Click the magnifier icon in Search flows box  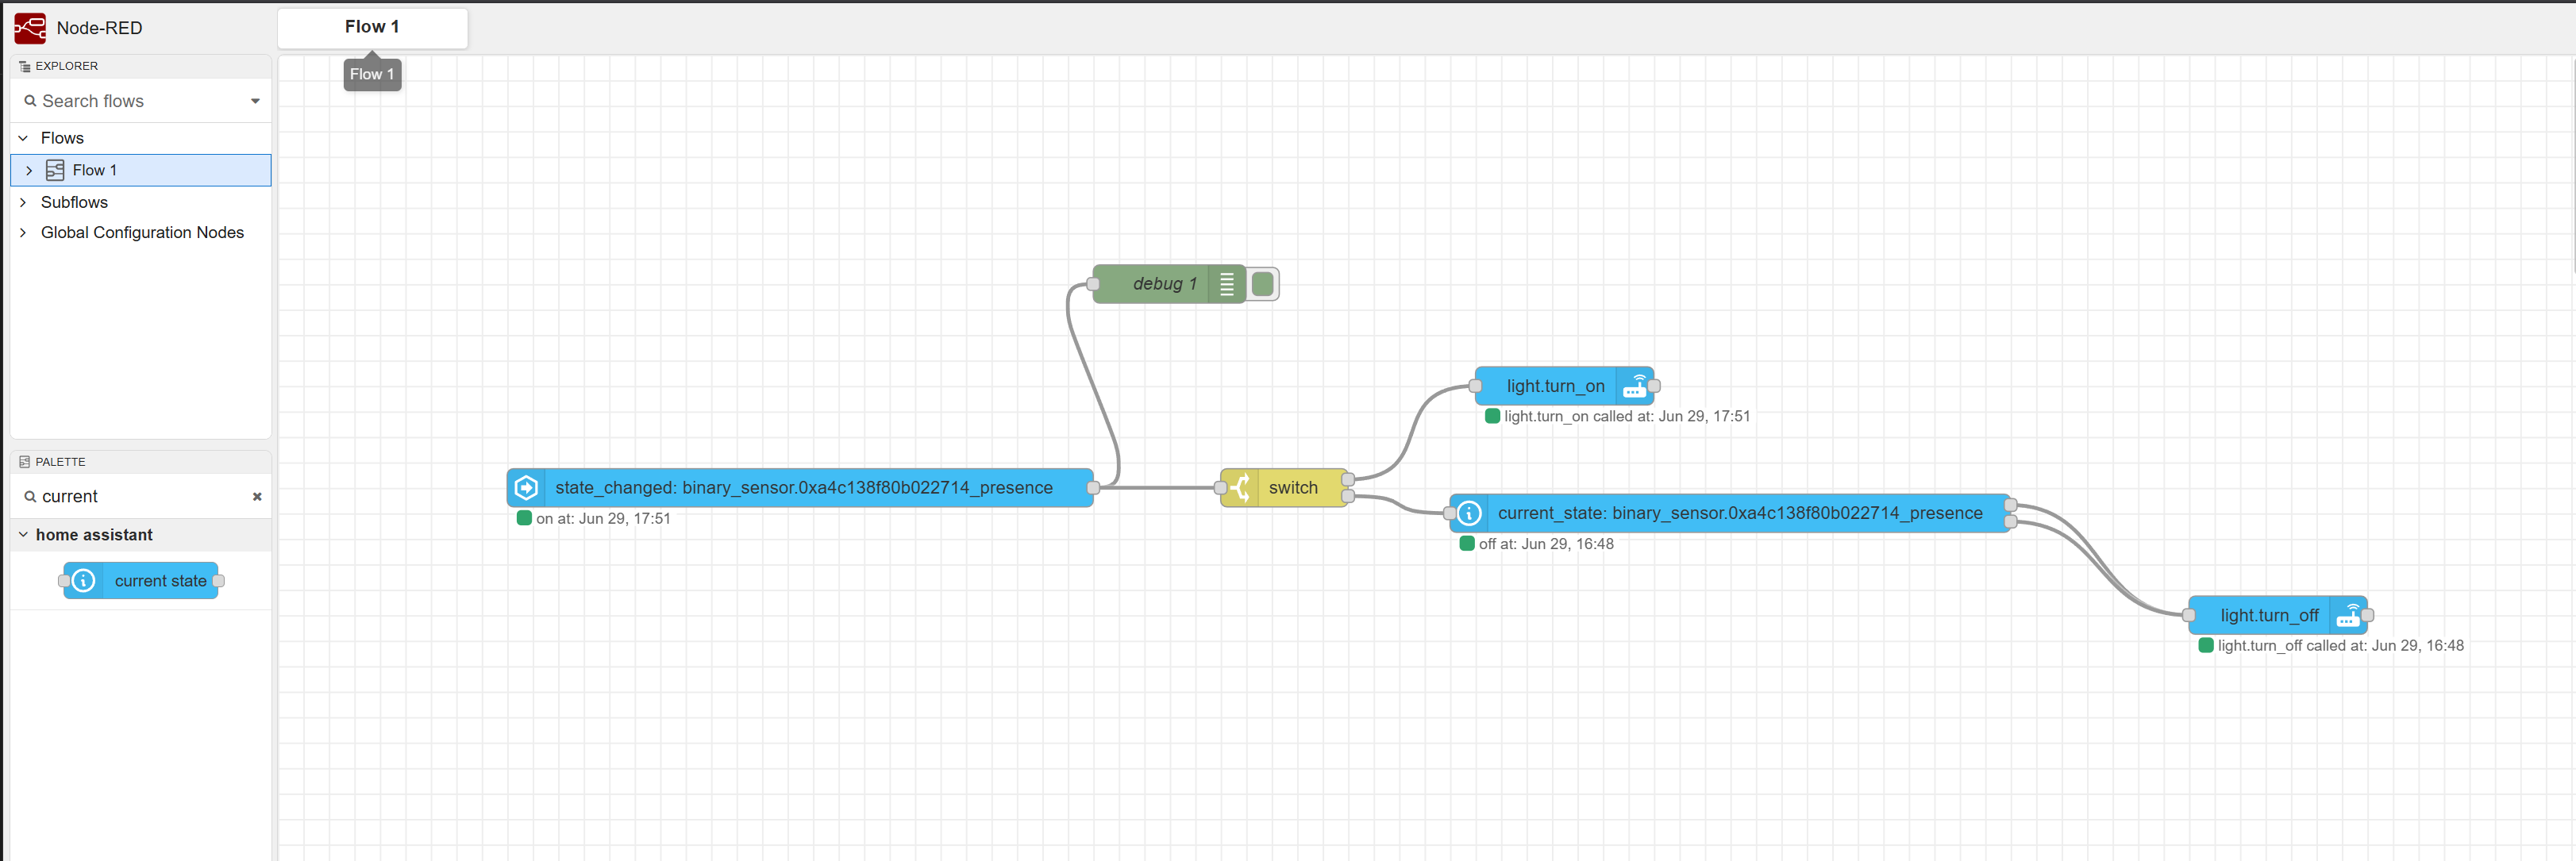30,101
